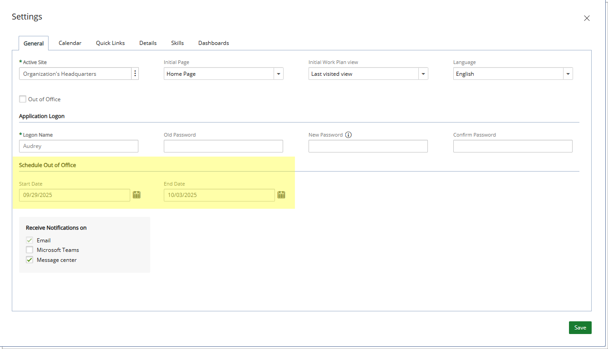
Task: Switch to the Calendar tab
Action: (70, 43)
